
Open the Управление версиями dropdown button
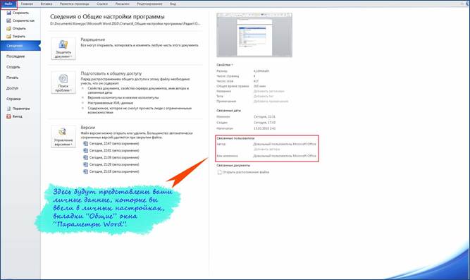coord(63,137)
